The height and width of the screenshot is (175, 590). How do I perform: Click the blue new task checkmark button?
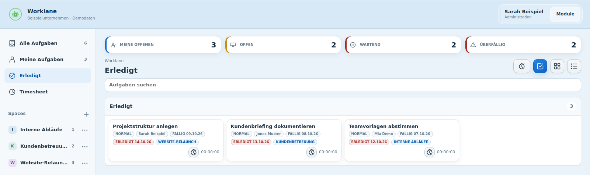(540, 66)
